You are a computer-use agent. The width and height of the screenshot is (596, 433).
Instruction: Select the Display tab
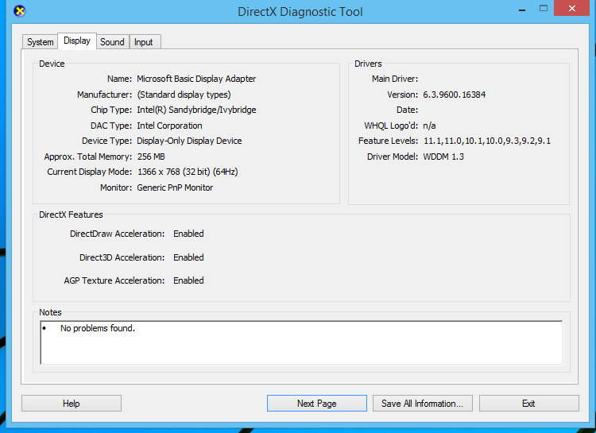tap(77, 41)
